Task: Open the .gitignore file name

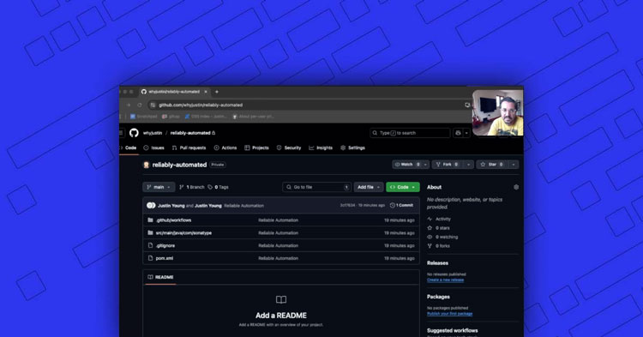Action: (165, 245)
